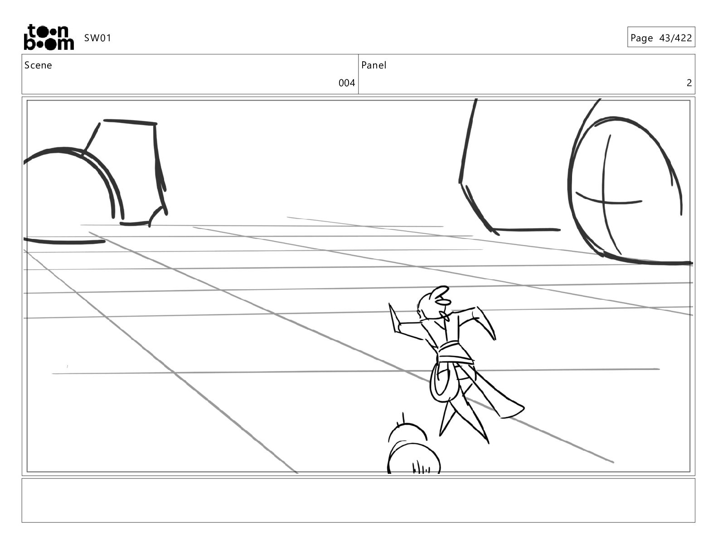Click the Toon Boom logo
Viewport: 718px width, 555px height.
tap(49, 37)
